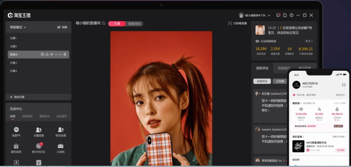This screenshot has height=167, width=351.
Task: Click 8,394.21 transaction amount value
Action: 305,49
